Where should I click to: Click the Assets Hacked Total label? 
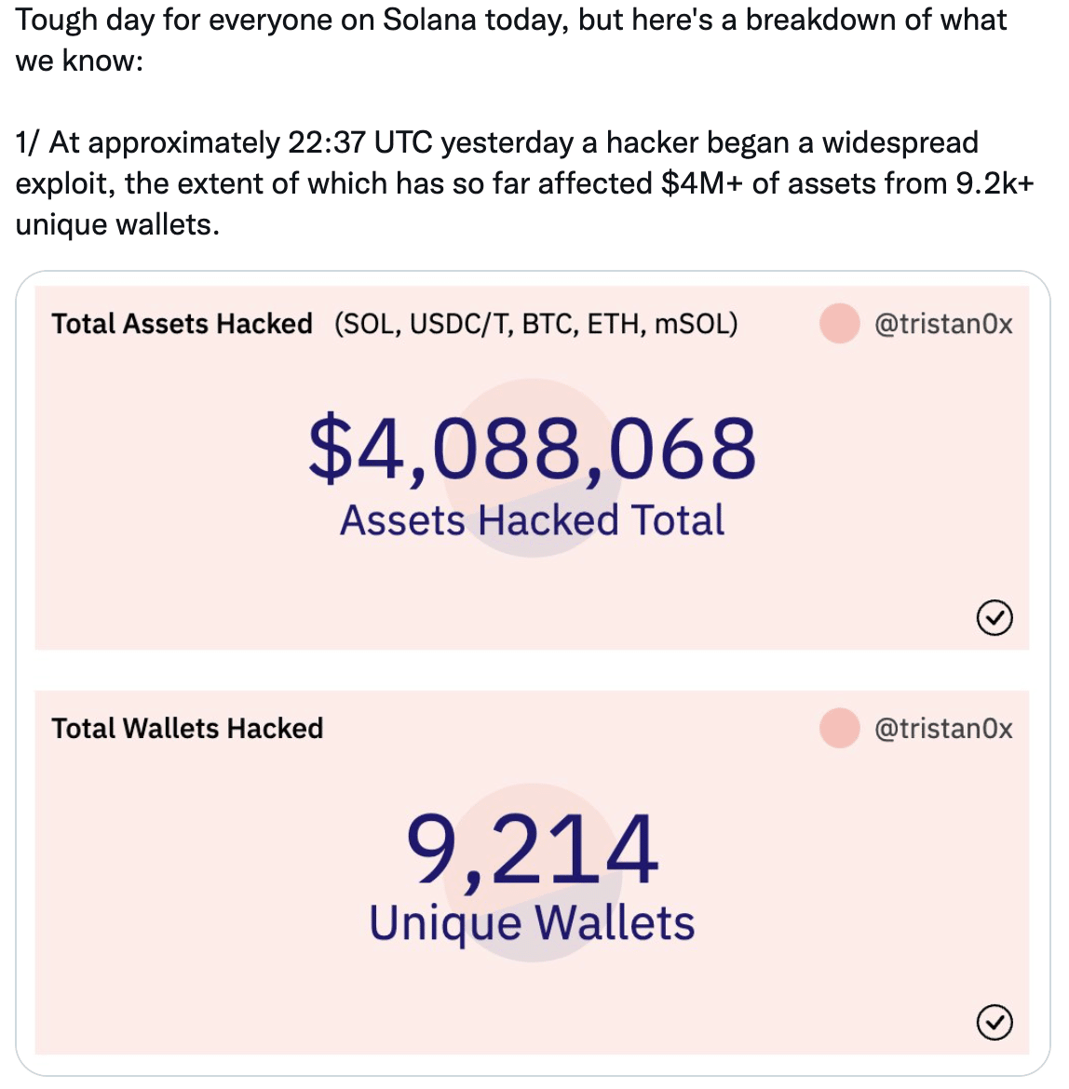(x=532, y=521)
